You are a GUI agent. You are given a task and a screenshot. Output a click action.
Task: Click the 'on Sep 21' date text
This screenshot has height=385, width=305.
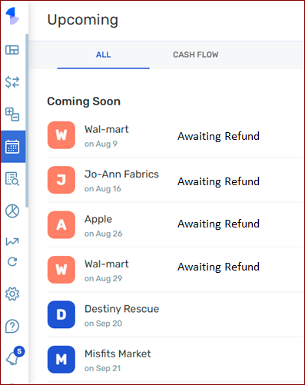(102, 368)
